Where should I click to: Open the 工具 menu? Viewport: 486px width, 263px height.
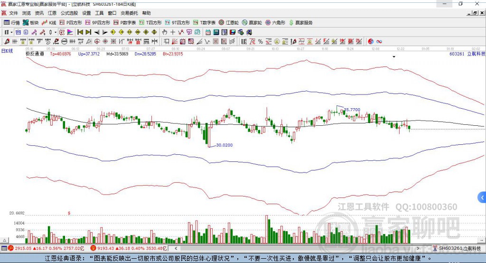[99, 13]
